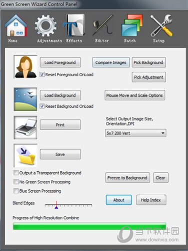The height and width of the screenshot is (251, 188).
Task: Open the About dialog
Action: point(119,200)
